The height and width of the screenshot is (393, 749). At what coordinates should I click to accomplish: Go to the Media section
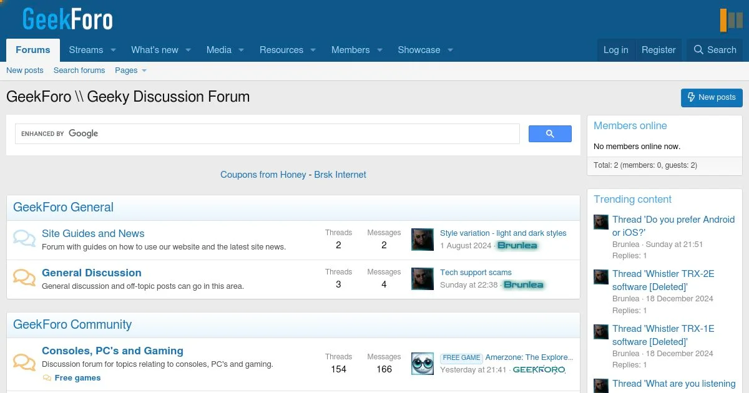[x=219, y=50]
